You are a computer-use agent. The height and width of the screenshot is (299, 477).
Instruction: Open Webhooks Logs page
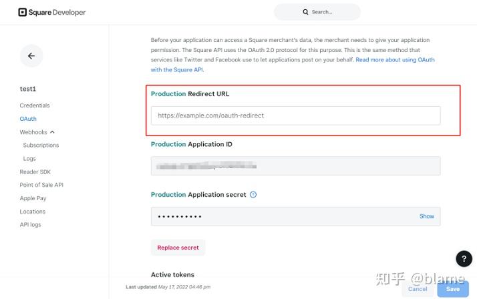point(29,159)
